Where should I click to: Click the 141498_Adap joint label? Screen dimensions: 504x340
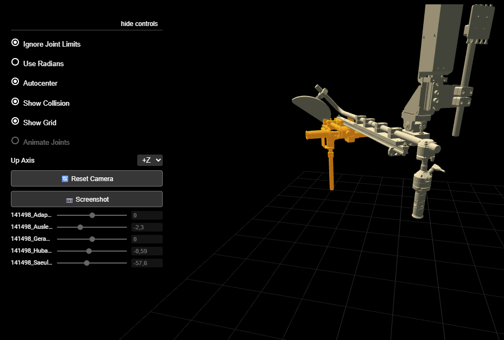coord(31,215)
